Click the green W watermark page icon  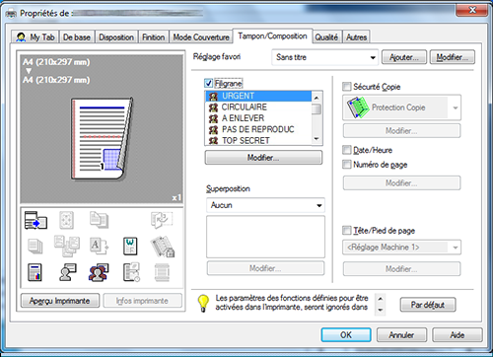(130, 246)
